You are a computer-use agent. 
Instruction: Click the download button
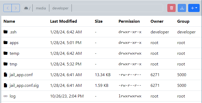tap(182, 8)
